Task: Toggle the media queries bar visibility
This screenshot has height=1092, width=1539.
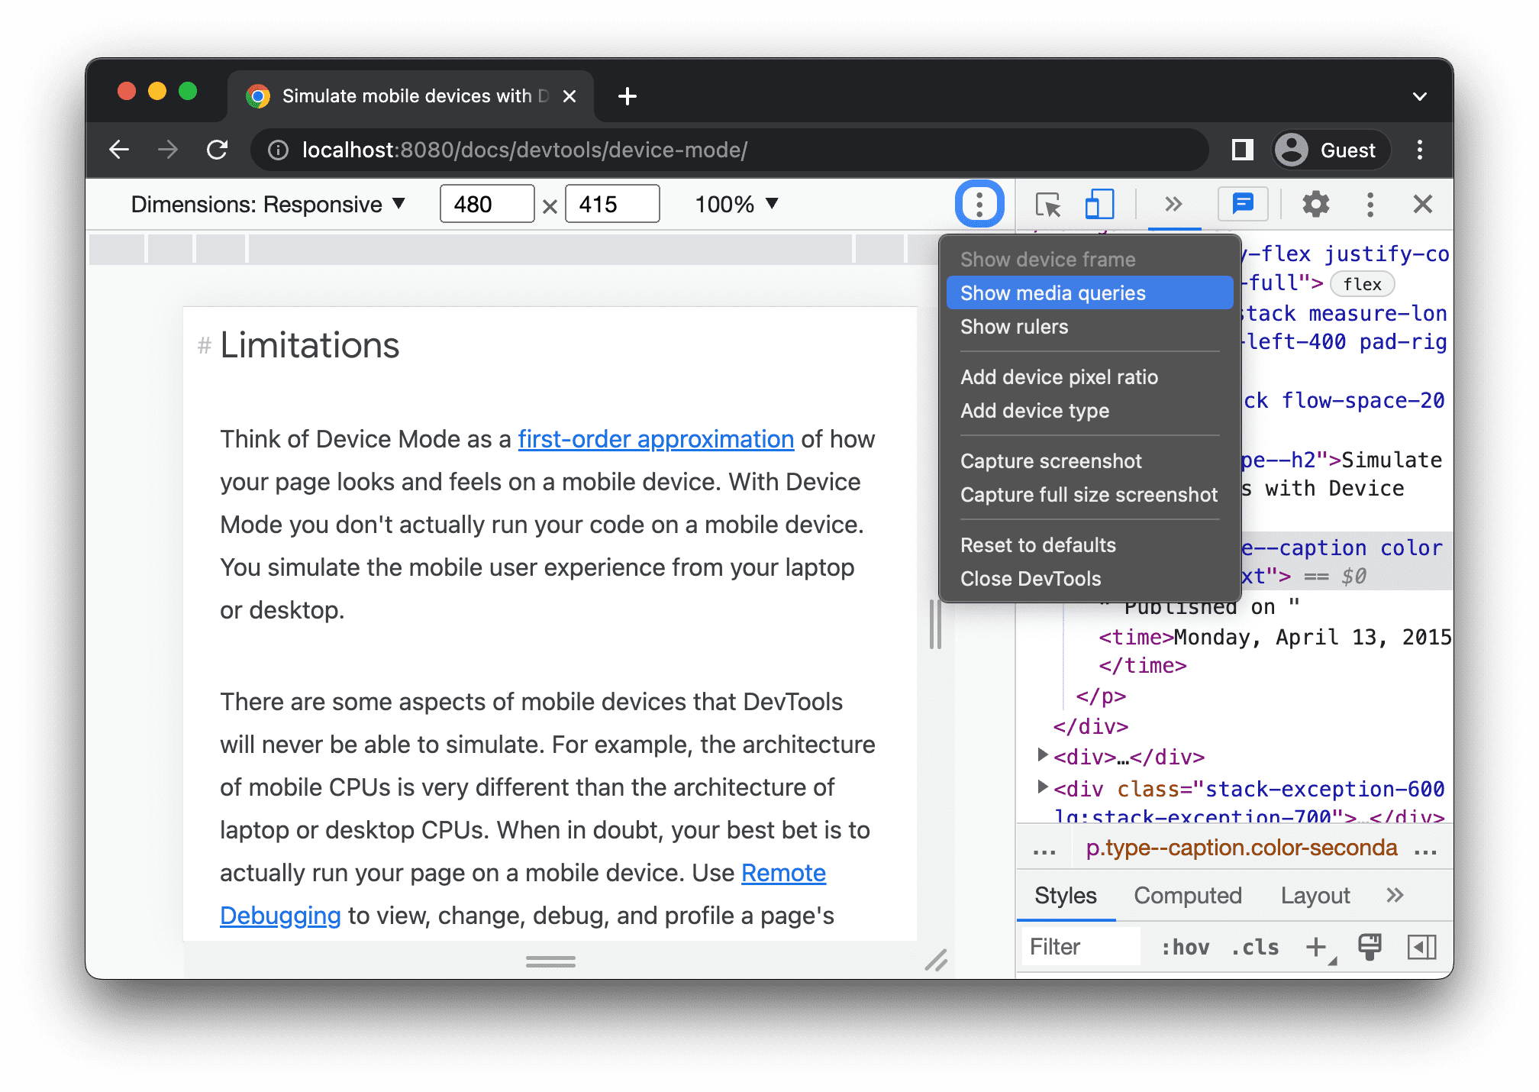Action: pos(1053,293)
